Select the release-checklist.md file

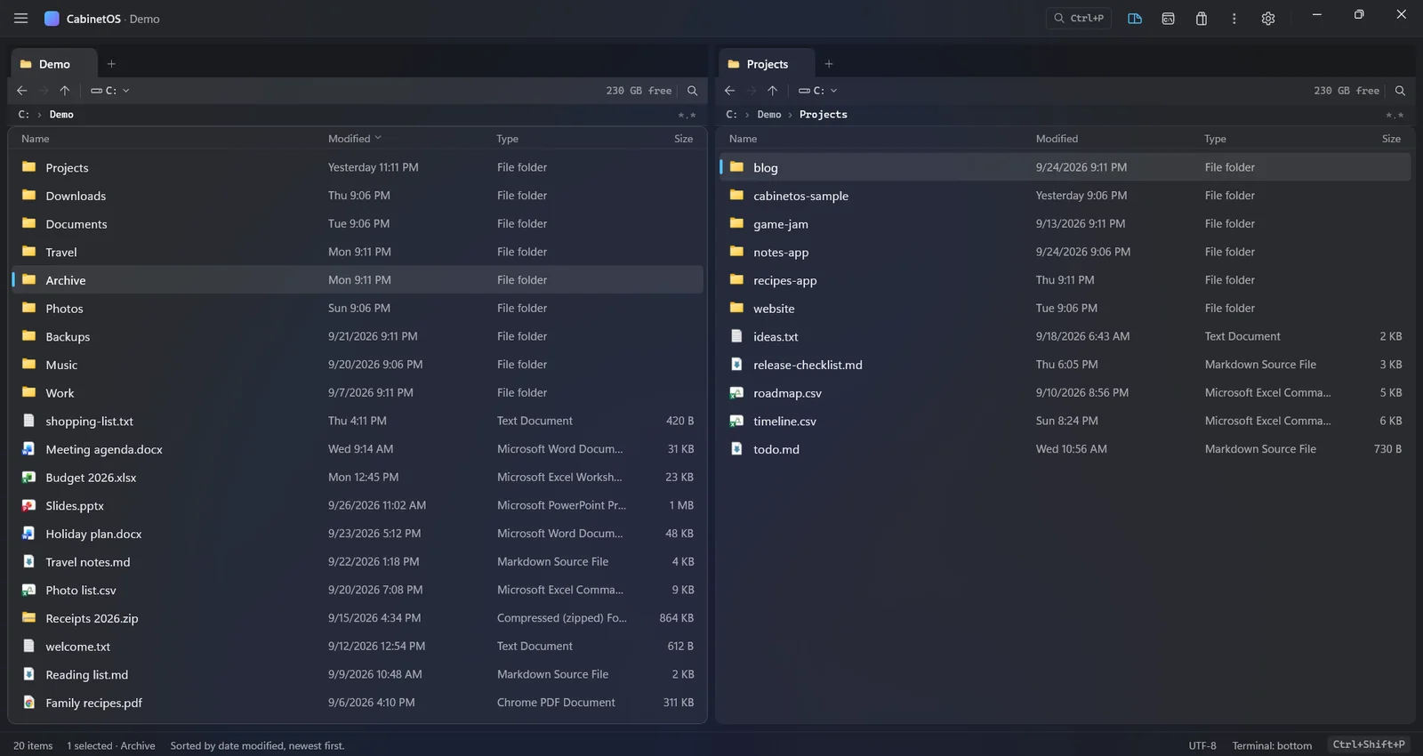[1065, 365]
